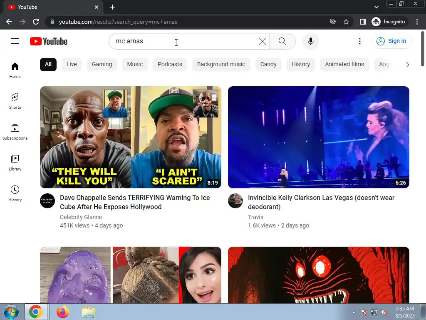Open YouTube settings three-dot menu

(360, 41)
